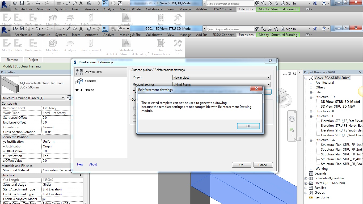Image resolution: width=363 pixels, height=204 pixels.
Task: Select the second Draw options radio button
Action: click(x=77, y=74)
